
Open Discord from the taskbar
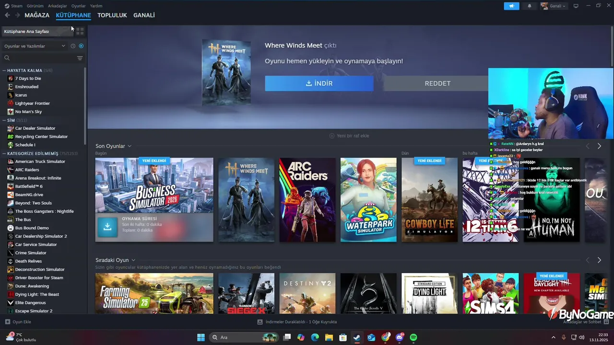(x=400, y=337)
